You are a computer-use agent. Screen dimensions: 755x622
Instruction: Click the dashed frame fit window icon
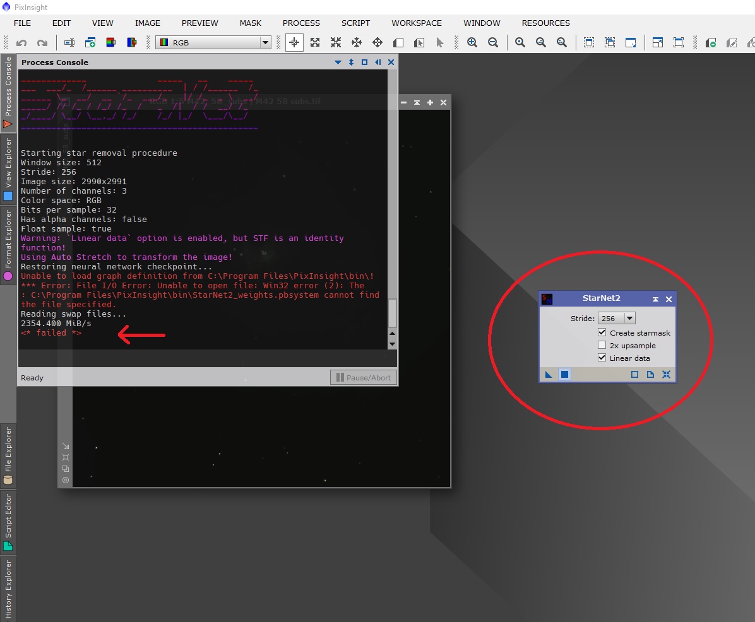589,43
